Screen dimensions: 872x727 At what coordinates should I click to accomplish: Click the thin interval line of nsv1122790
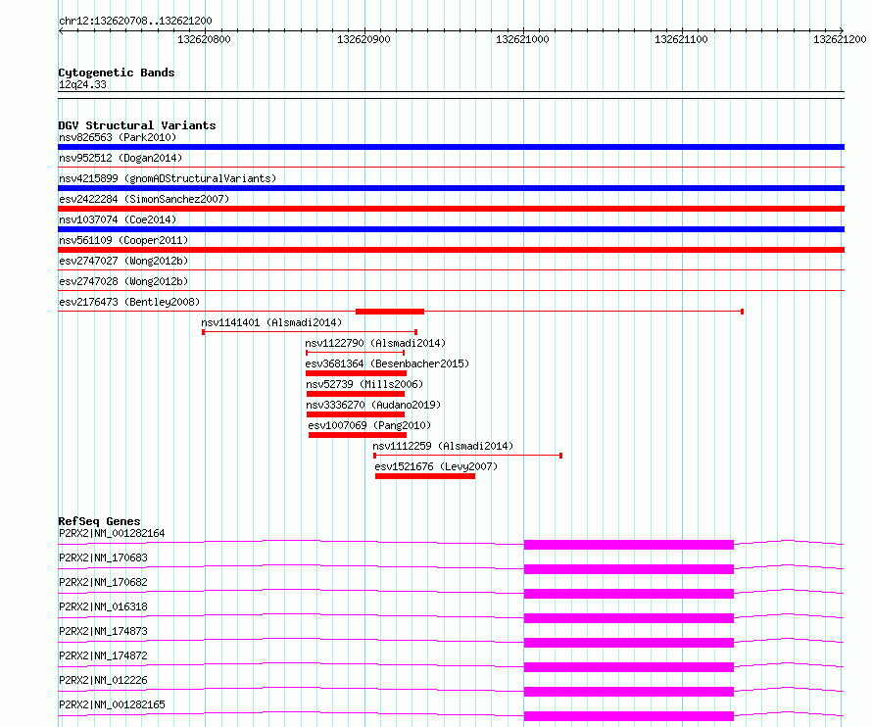tap(355, 353)
